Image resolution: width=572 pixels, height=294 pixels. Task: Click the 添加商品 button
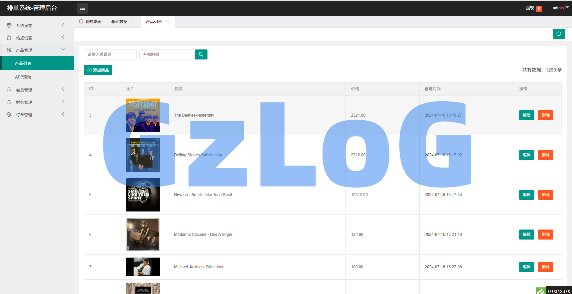[x=98, y=70]
